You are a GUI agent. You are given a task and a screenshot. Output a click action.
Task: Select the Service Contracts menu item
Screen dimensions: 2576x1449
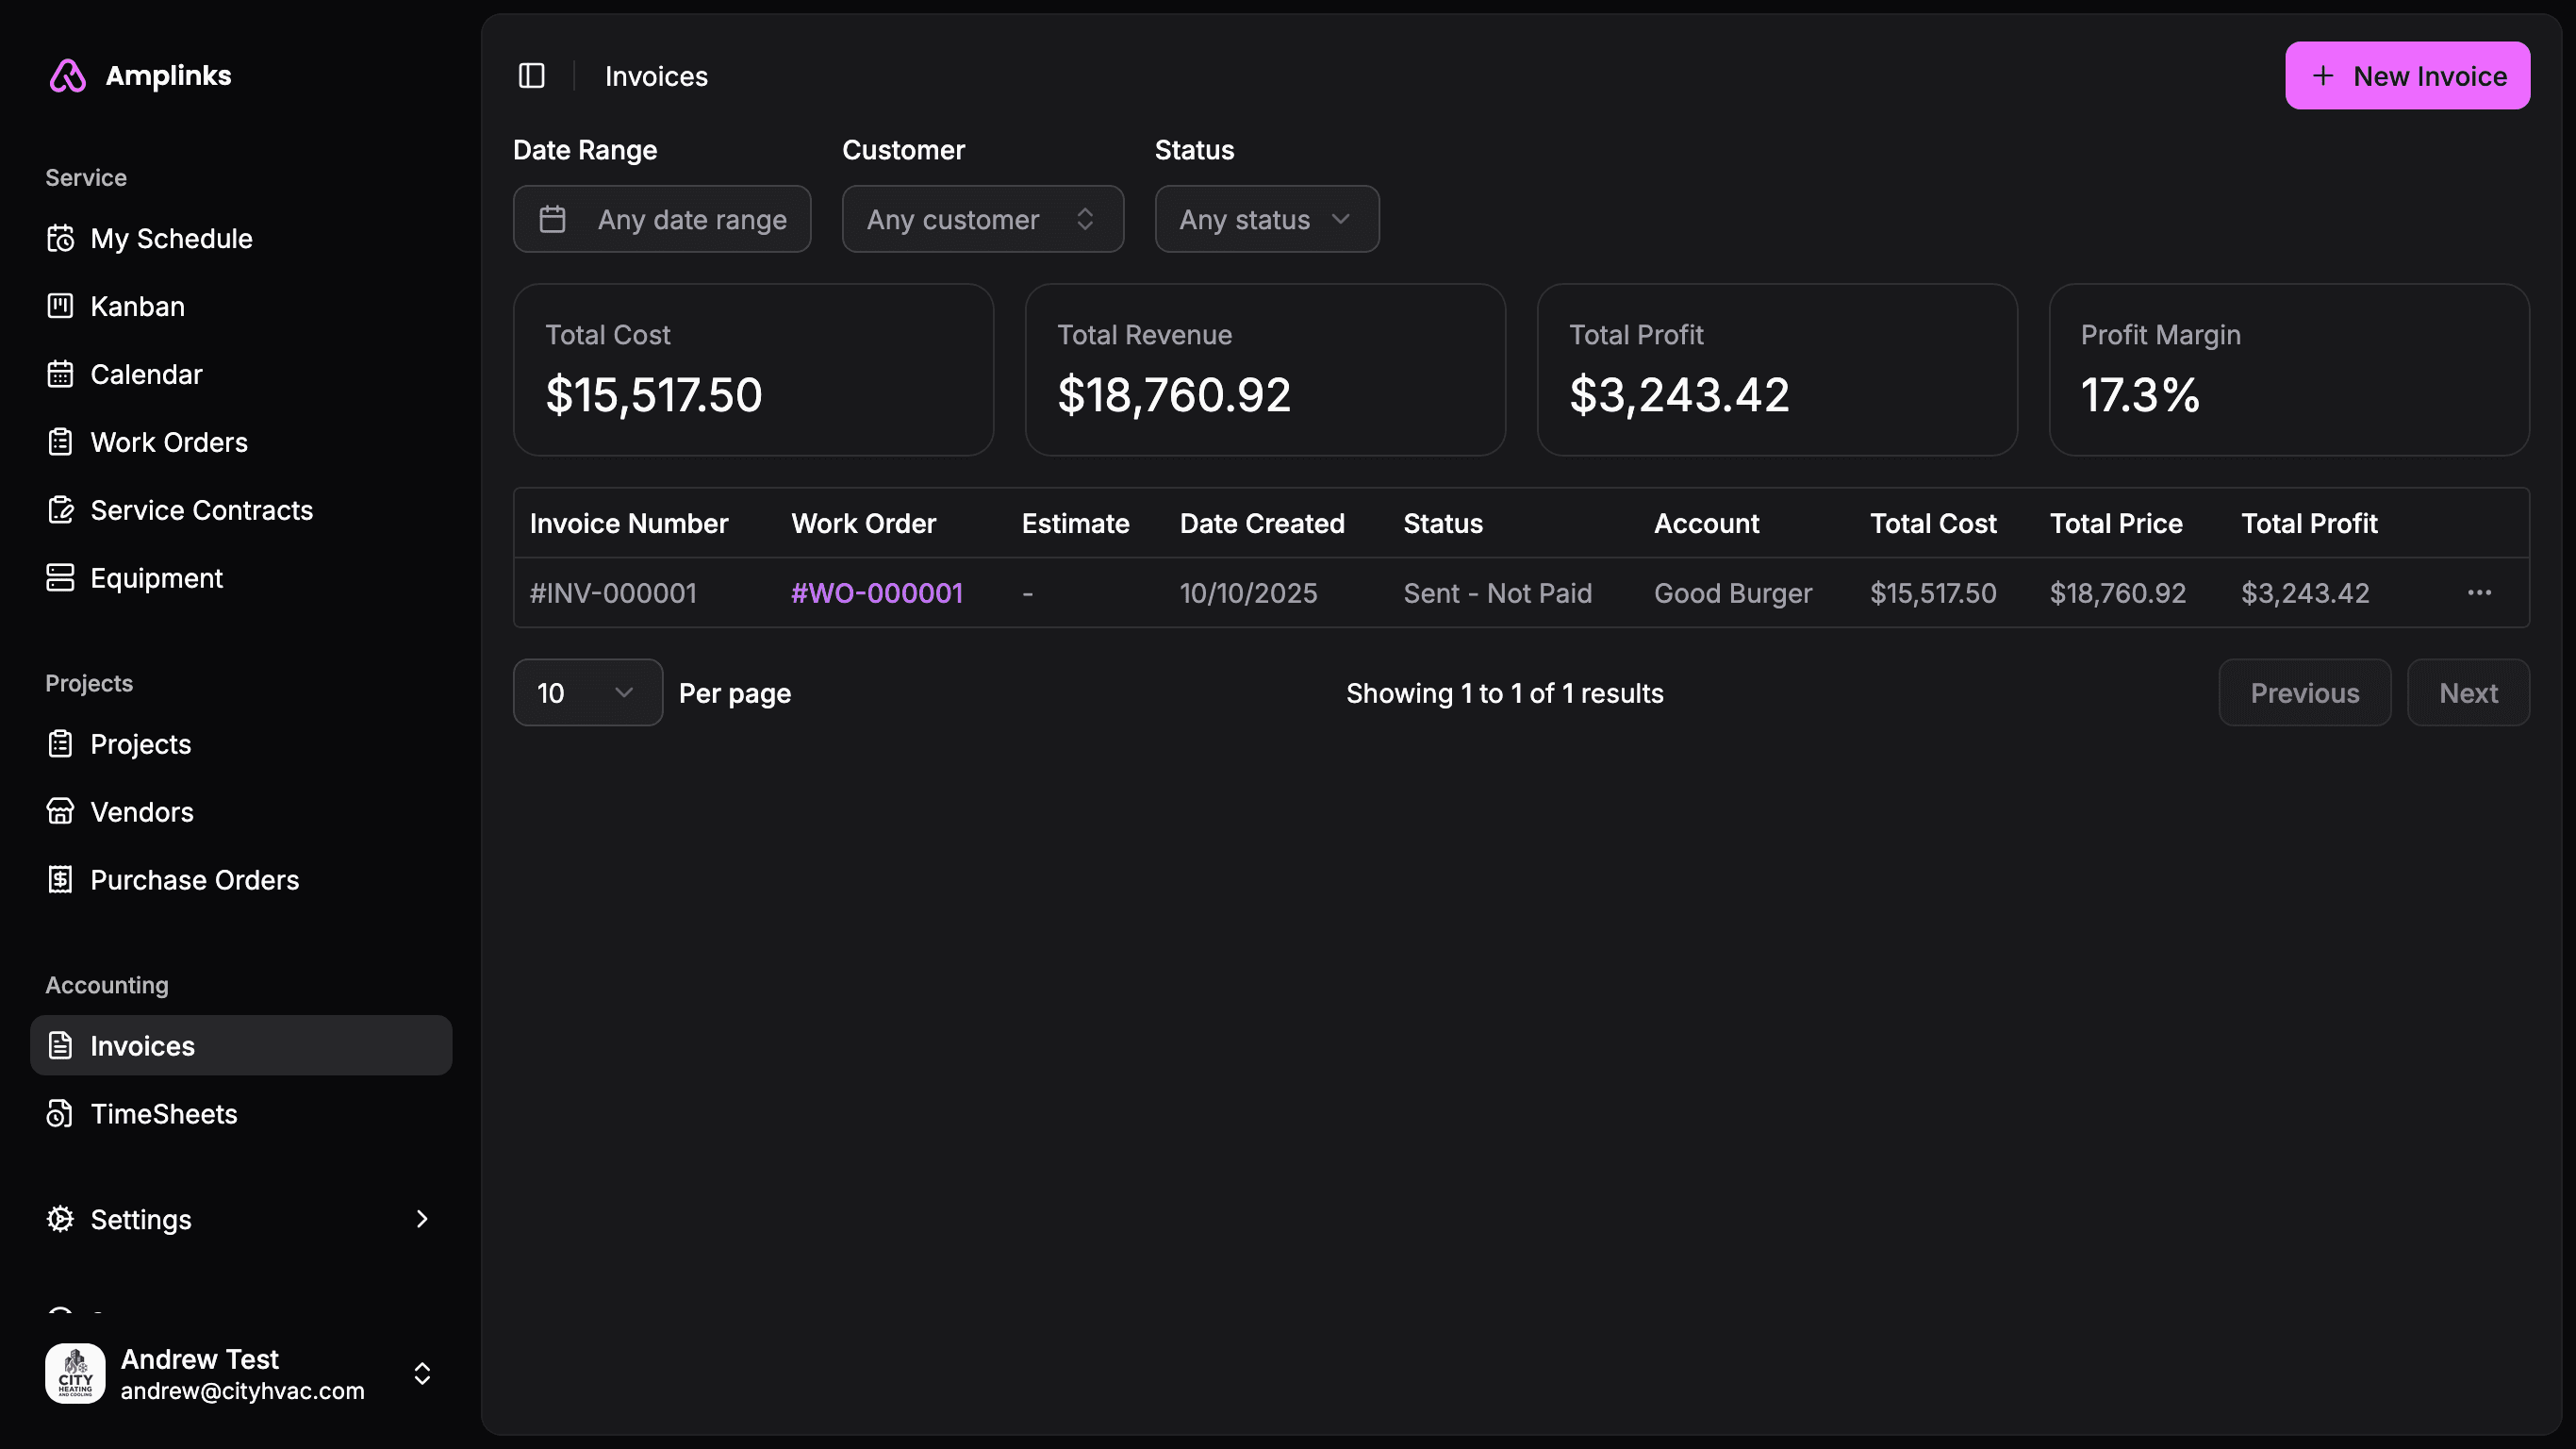point(201,510)
